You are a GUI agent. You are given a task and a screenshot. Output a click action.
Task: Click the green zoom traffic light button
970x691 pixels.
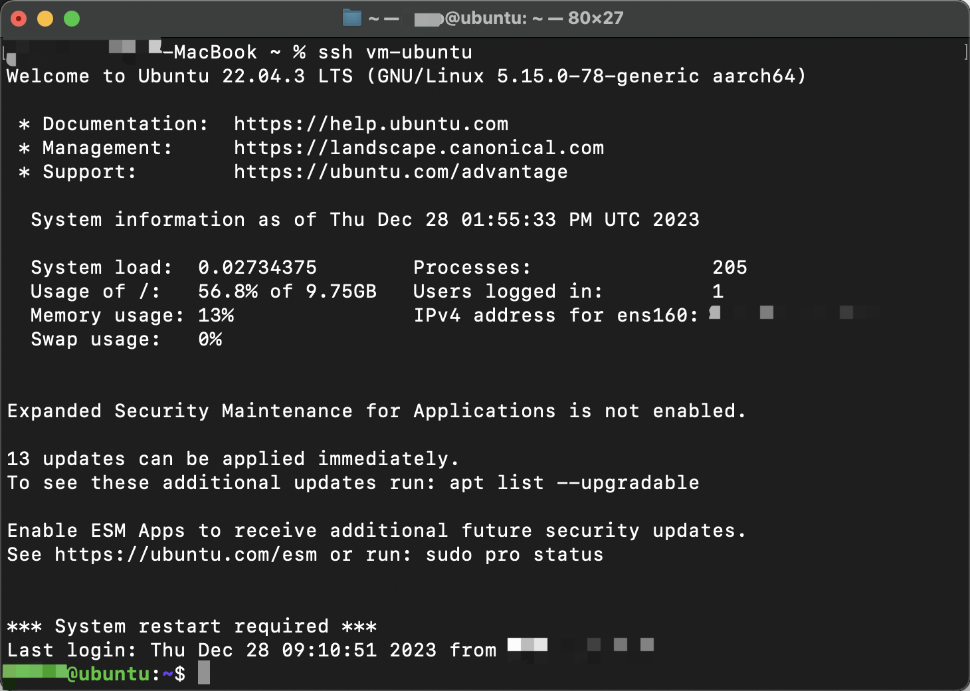pyautogui.click(x=70, y=18)
